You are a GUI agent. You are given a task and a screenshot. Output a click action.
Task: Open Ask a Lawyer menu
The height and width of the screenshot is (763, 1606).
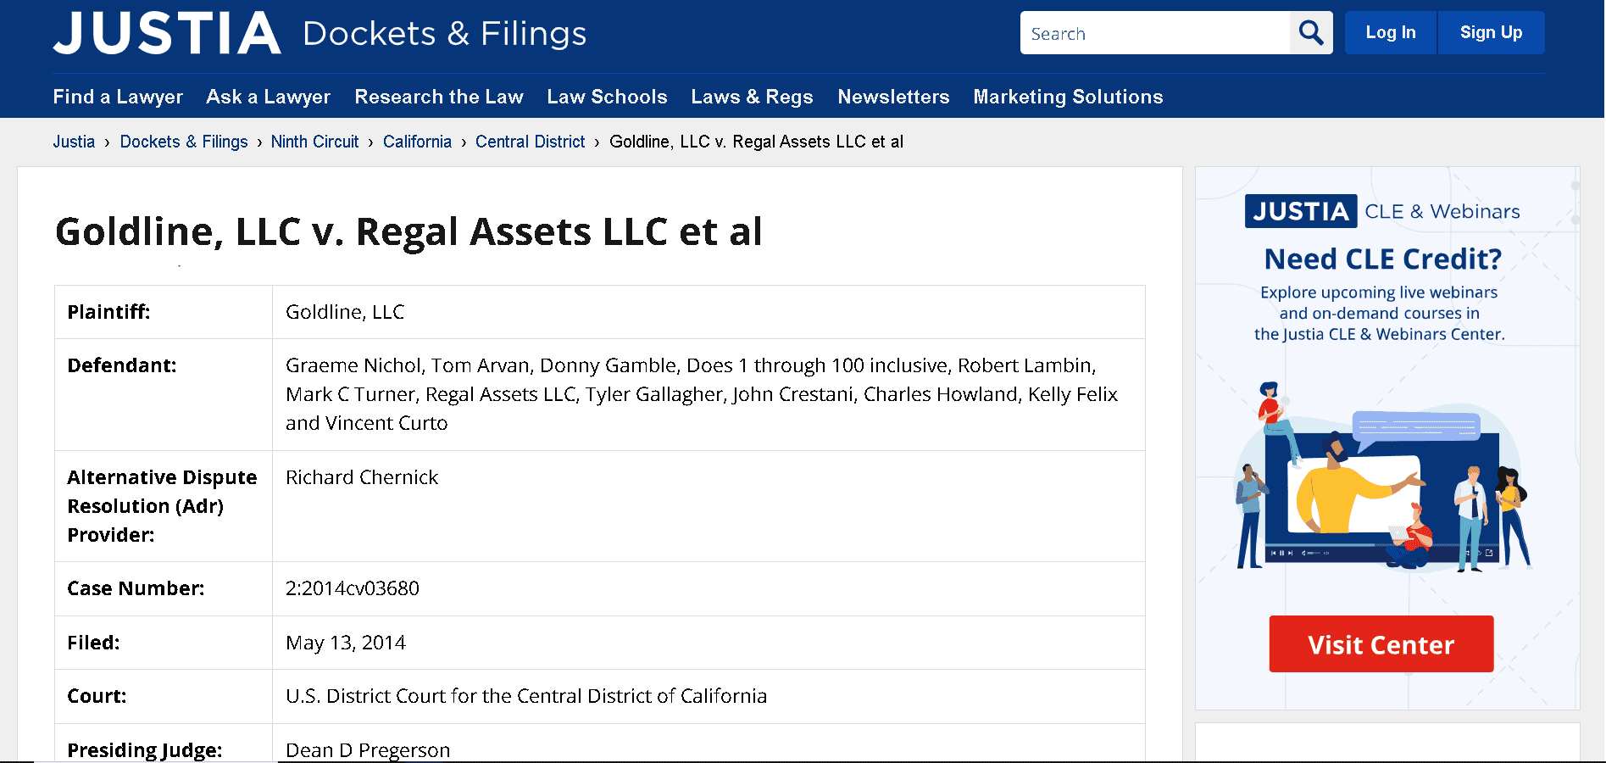click(x=269, y=97)
